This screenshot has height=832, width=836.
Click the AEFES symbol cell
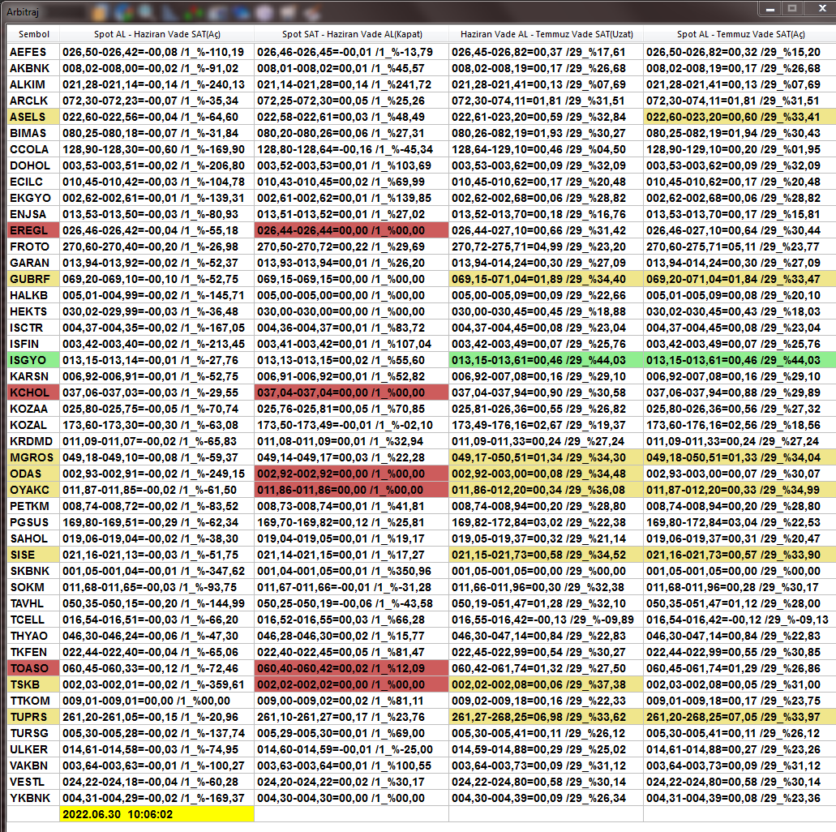(33, 52)
